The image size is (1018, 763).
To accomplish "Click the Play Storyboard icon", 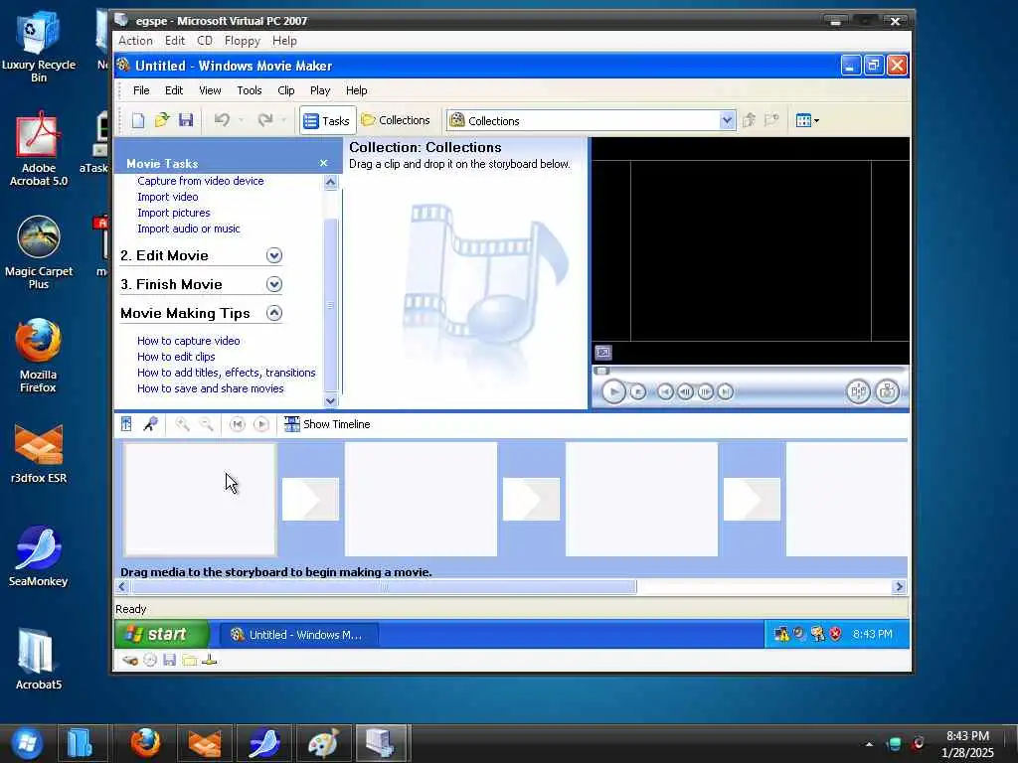I will pos(261,424).
